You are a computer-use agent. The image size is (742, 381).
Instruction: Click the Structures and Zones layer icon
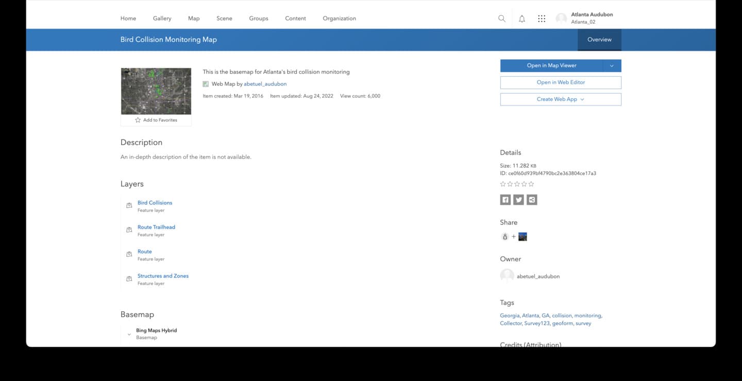click(x=129, y=279)
